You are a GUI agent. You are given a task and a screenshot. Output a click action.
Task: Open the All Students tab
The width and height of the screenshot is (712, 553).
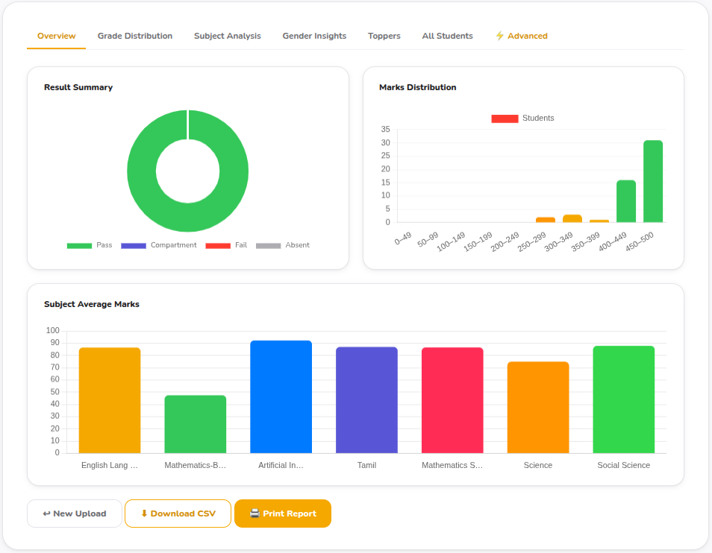[x=447, y=36]
